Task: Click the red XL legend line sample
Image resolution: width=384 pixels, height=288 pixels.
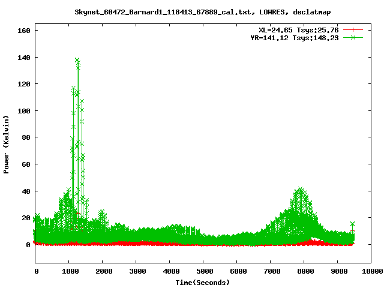Action: [x=353, y=30]
